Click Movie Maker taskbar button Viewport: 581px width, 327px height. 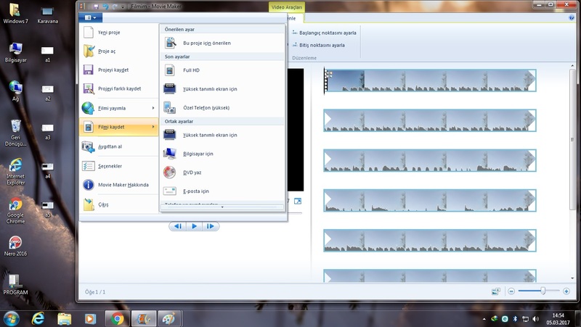coord(144,318)
